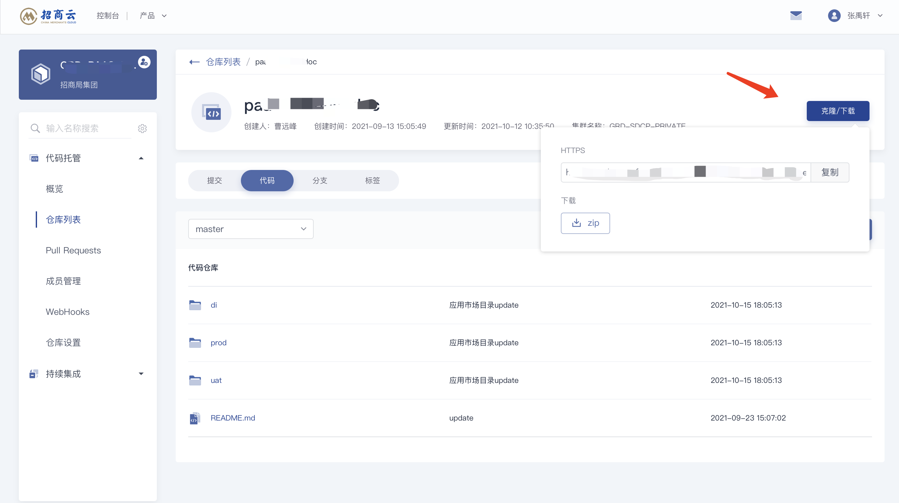Select 仓库列表 in the sidebar
Viewport: 899px width, 503px height.
[63, 220]
